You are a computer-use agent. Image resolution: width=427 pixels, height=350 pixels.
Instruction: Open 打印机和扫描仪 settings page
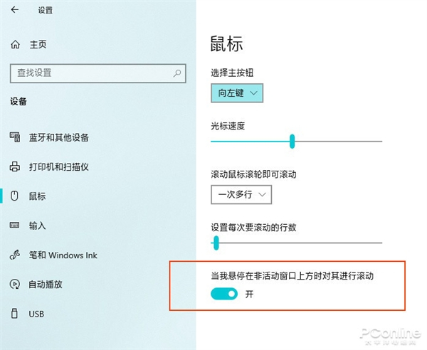(58, 166)
